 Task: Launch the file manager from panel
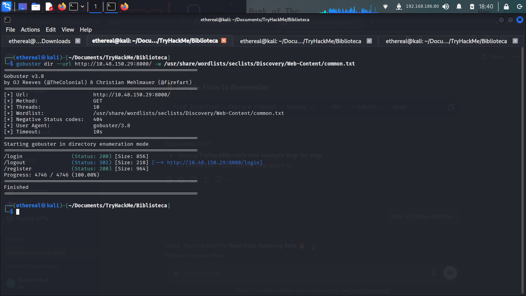pyautogui.click(x=36, y=7)
